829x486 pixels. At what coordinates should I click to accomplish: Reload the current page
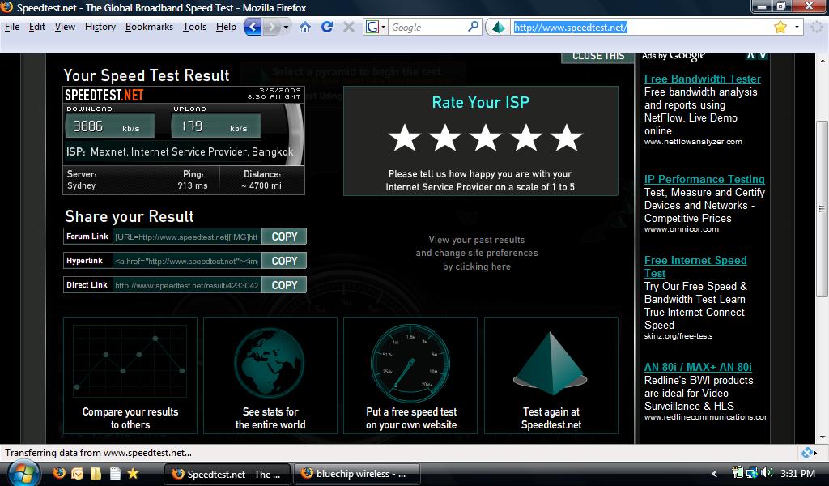pyautogui.click(x=327, y=27)
